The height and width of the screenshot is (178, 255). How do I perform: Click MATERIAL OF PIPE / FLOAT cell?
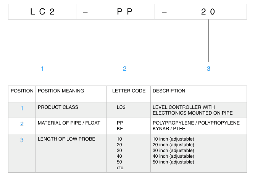pyautogui.click(x=69, y=123)
